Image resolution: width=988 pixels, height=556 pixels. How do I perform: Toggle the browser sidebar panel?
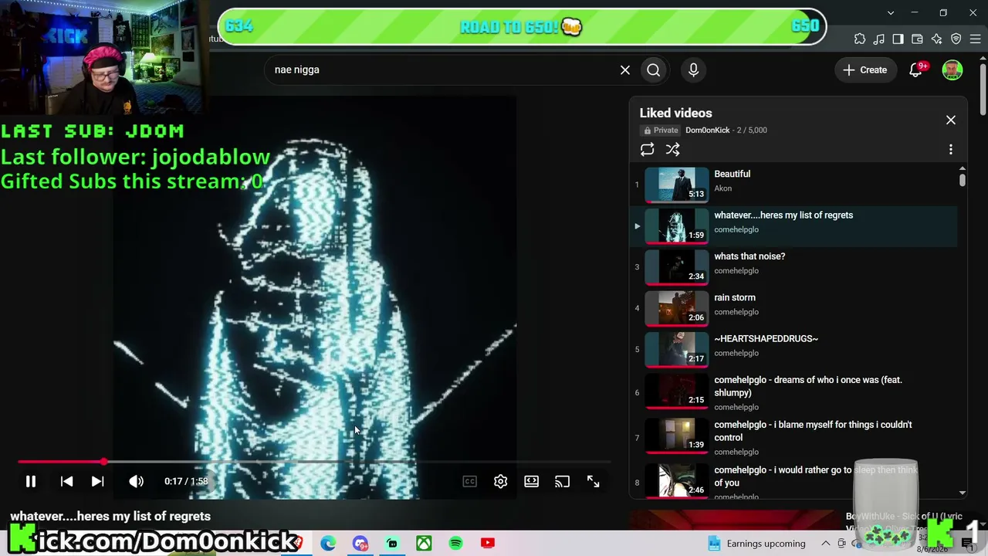click(x=898, y=39)
